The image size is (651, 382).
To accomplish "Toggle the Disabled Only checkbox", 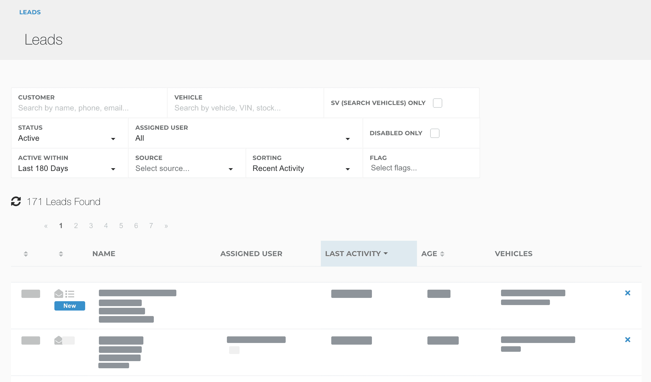I will point(435,133).
